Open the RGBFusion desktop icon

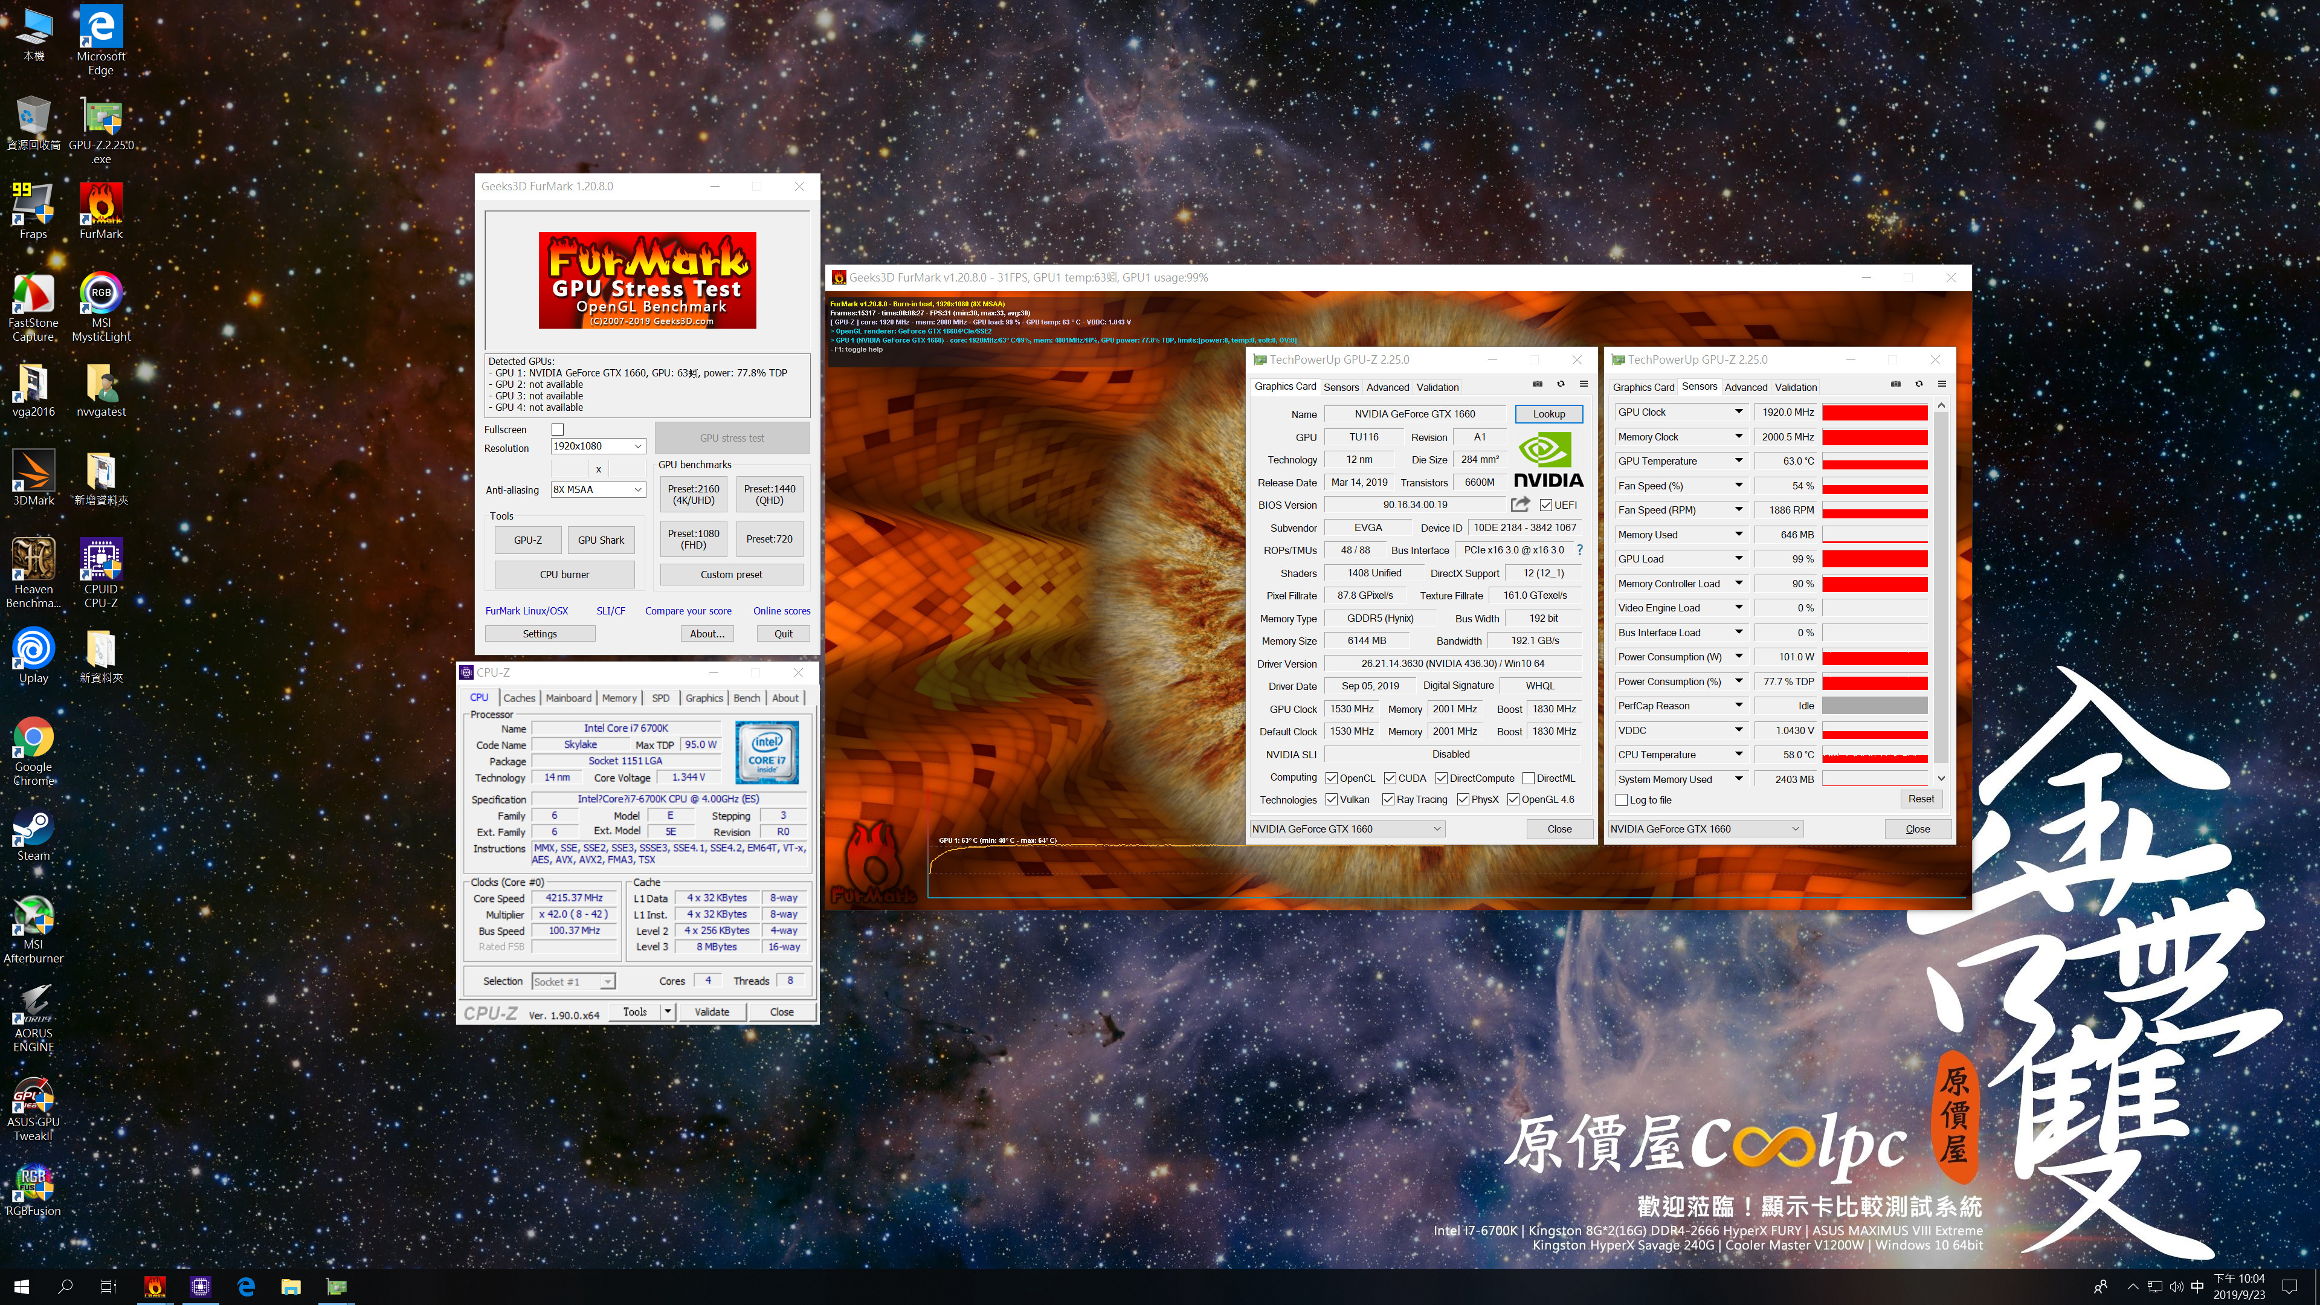(x=33, y=1189)
